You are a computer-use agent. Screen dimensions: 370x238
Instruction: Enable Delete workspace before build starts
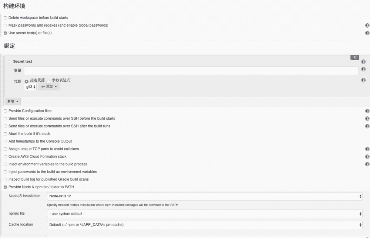point(5,18)
